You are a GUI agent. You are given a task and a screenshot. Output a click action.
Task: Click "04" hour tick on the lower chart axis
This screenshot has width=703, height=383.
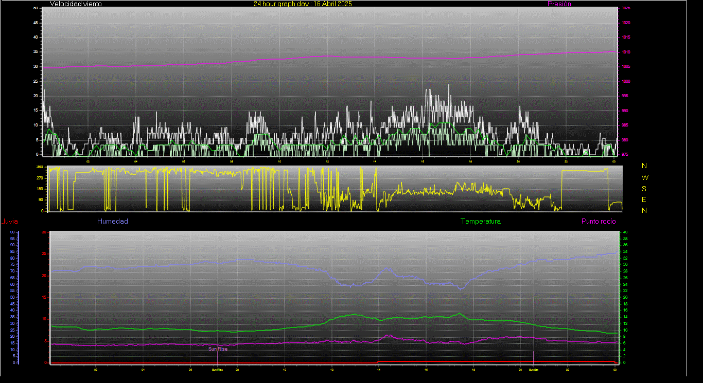pos(143,369)
